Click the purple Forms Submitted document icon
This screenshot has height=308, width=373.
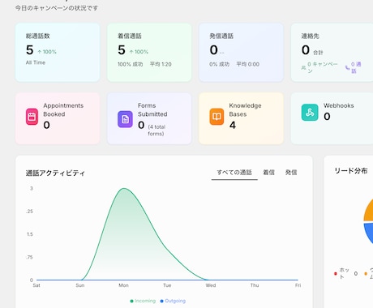coord(125,119)
